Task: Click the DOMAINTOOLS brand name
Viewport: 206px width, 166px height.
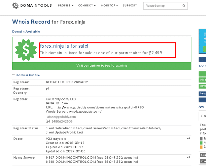Action: pyautogui.click(x=36, y=6)
